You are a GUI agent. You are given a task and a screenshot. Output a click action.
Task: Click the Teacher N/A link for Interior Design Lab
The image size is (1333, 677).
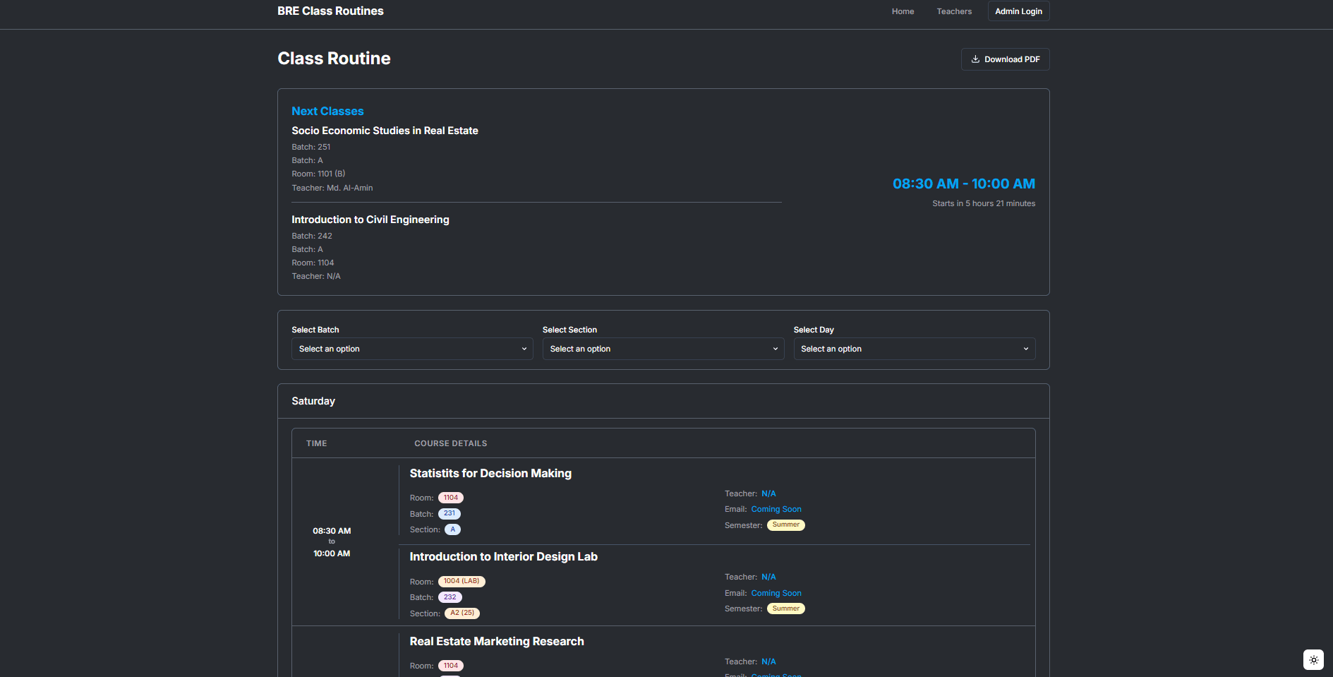tap(768, 577)
